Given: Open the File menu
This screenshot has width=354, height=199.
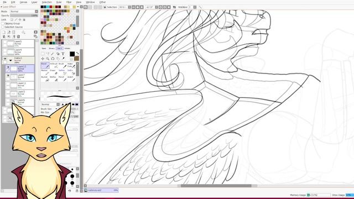Looking at the screenshot, I should click(x=4, y=2).
